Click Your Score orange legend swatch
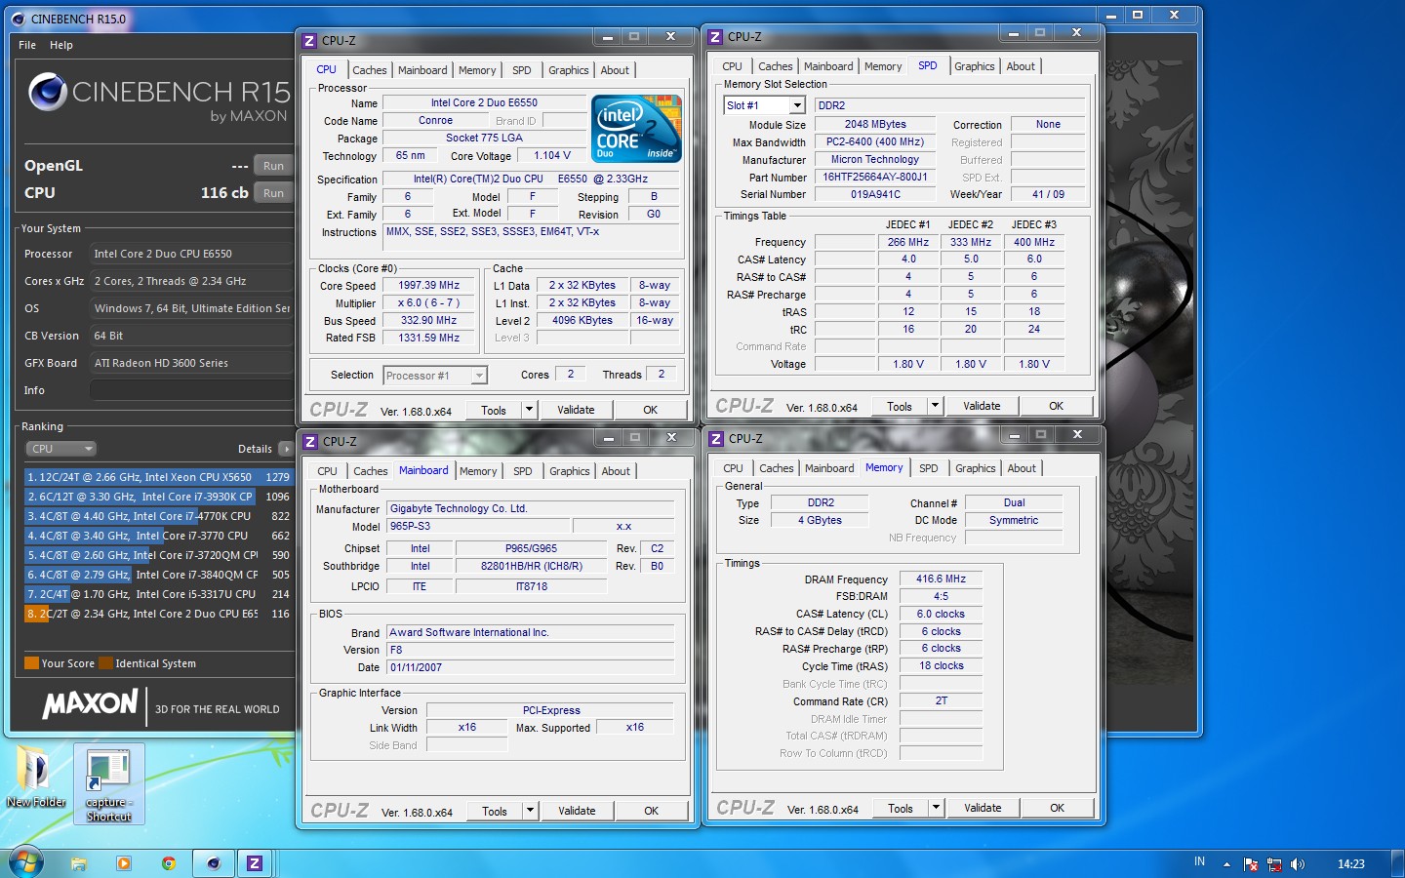The image size is (1405, 878). [31, 663]
